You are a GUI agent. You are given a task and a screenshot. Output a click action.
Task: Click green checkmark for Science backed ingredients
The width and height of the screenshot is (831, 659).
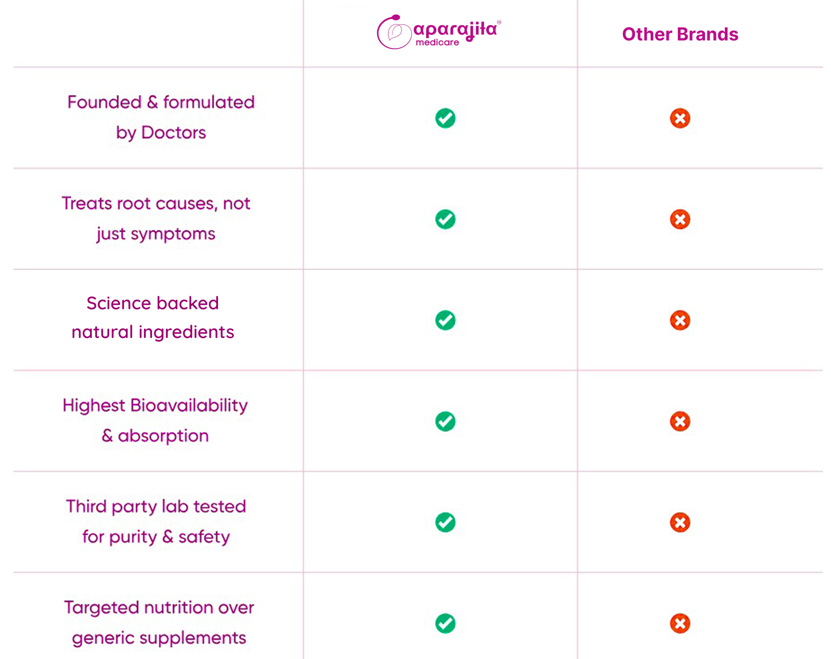pyautogui.click(x=445, y=321)
